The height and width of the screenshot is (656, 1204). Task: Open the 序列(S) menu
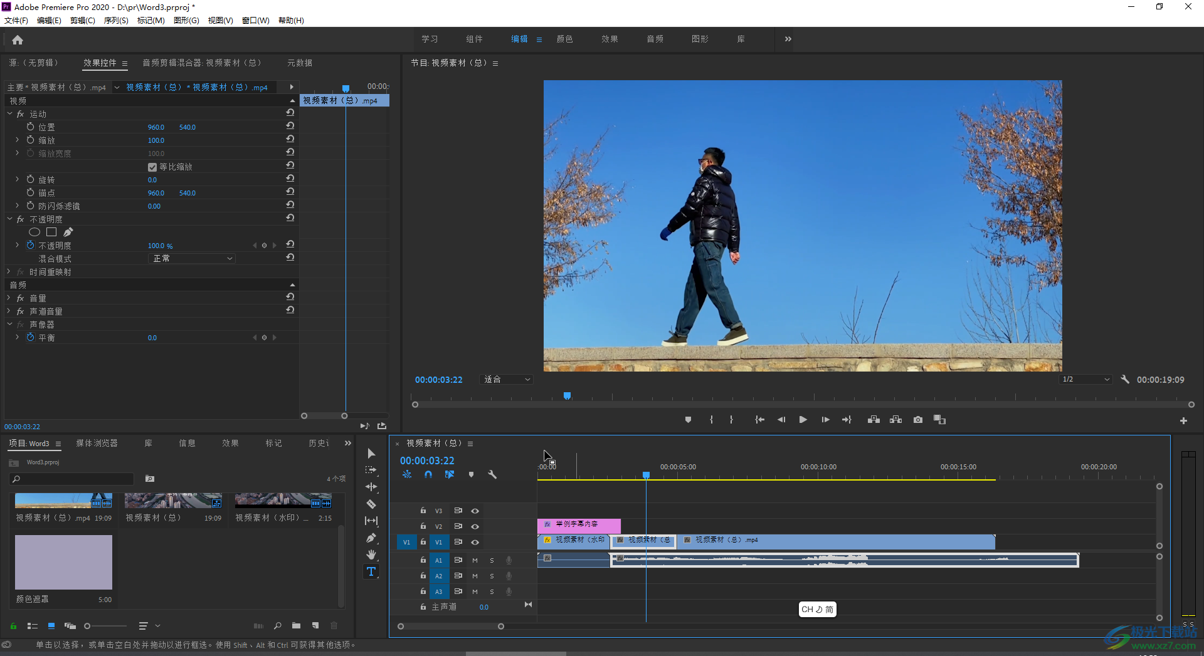[x=116, y=21]
